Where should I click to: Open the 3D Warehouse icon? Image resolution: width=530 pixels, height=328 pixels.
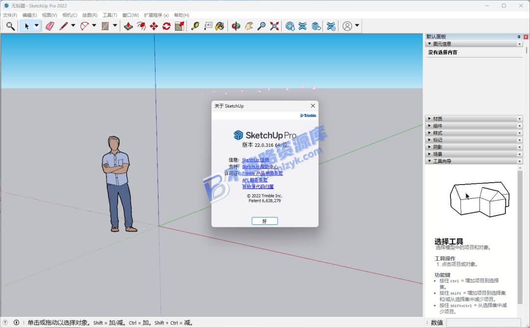pos(290,26)
